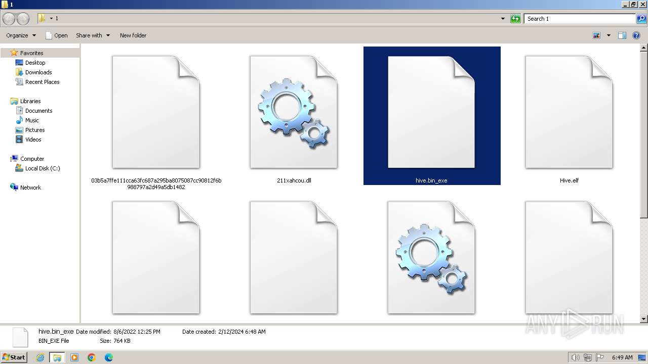
Task: Open Documents library
Action: click(x=38, y=111)
